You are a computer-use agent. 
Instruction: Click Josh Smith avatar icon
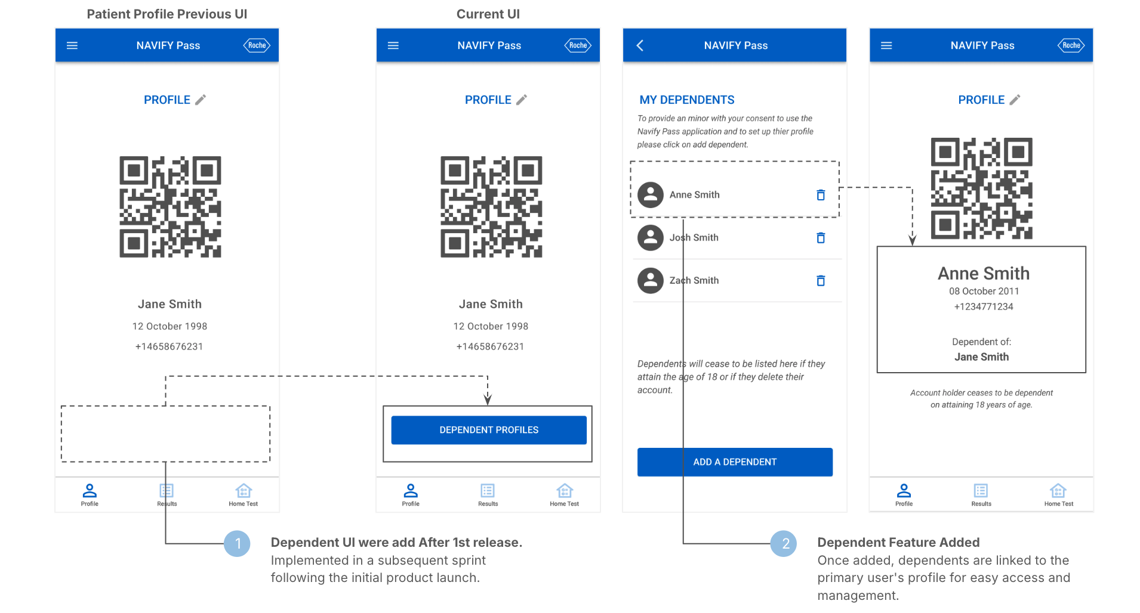(651, 238)
